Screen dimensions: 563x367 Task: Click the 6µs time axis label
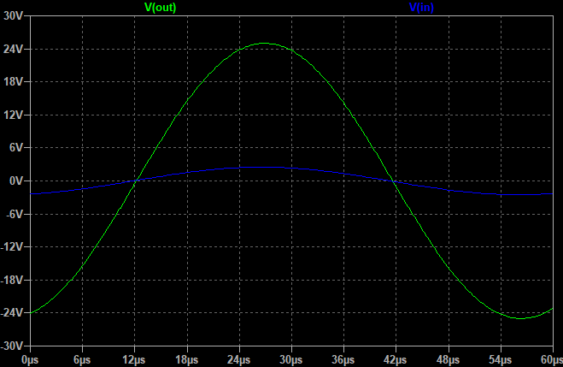[82, 360]
